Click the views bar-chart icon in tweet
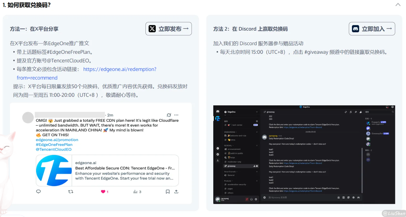 click(x=135, y=192)
